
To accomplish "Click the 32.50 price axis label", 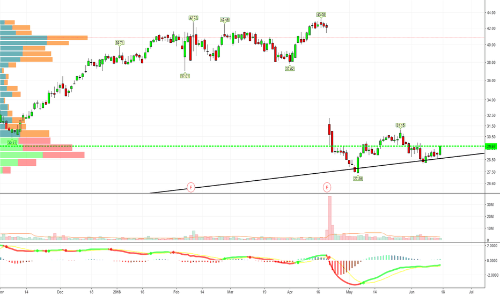I will pyautogui.click(x=491, y=115).
